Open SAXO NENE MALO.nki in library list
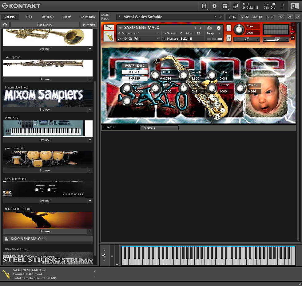 pyautogui.click(x=48, y=239)
